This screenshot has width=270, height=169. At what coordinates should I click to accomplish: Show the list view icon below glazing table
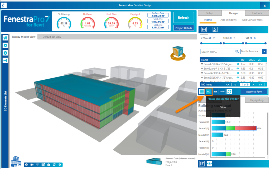[x=202, y=92]
